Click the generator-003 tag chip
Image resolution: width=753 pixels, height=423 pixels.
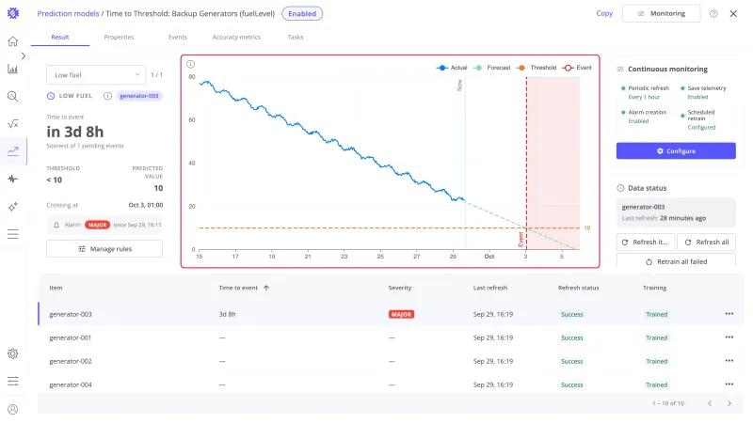139,96
